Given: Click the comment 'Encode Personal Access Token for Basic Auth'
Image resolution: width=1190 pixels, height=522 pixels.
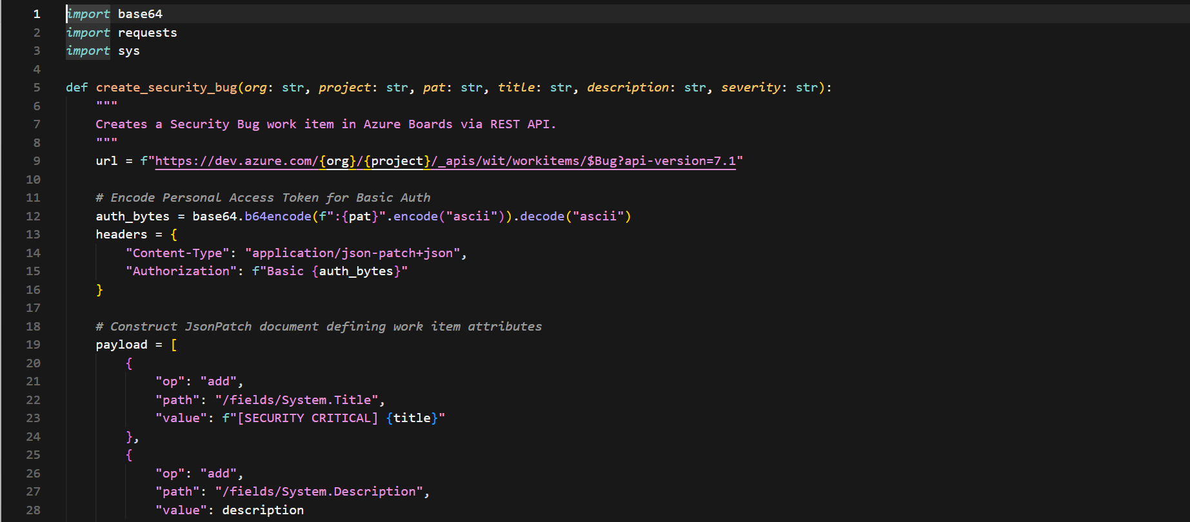Looking at the screenshot, I should [x=263, y=198].
